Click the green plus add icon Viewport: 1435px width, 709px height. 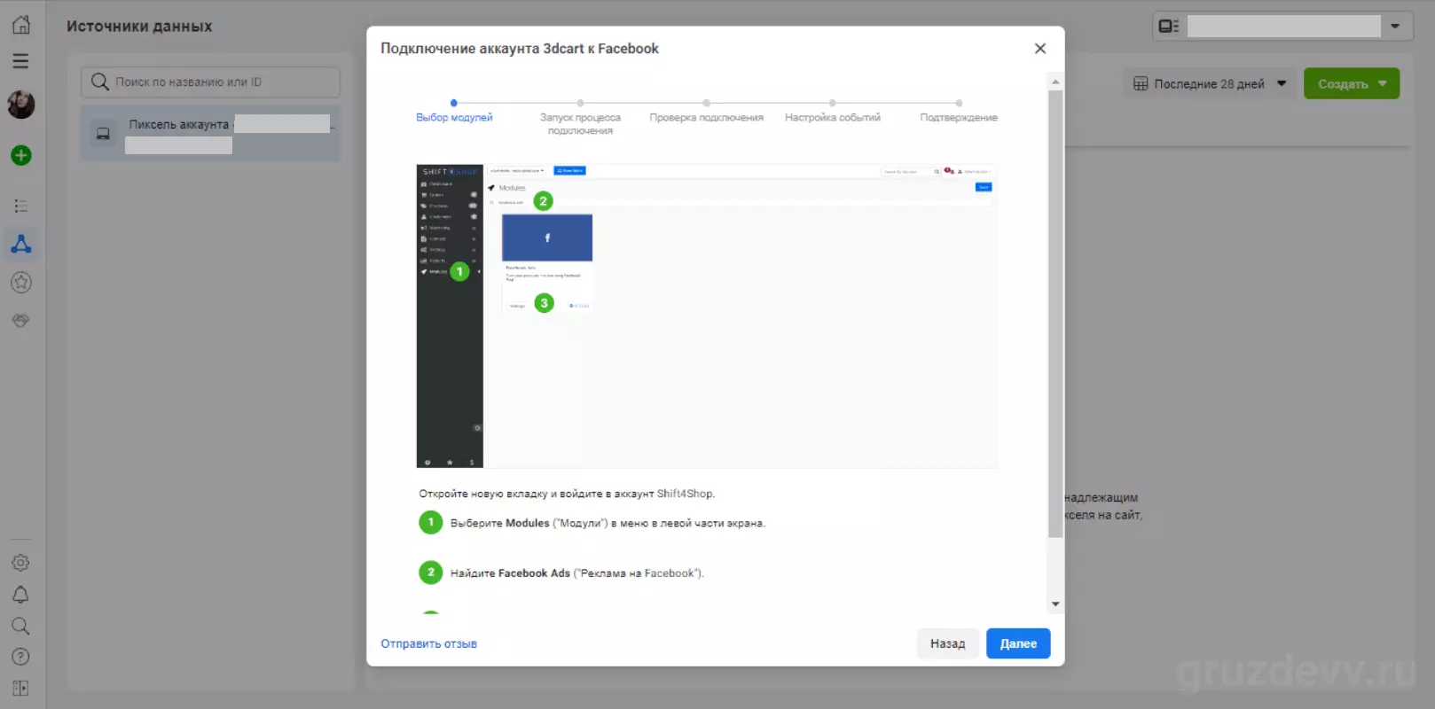(x=21, y=156)
